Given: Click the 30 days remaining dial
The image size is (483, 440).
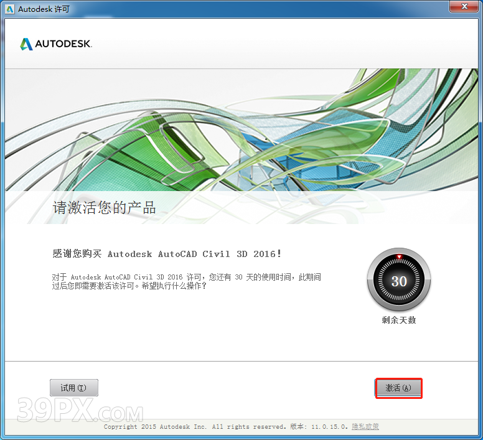Looking at the screenshot, I should (399, 281).
